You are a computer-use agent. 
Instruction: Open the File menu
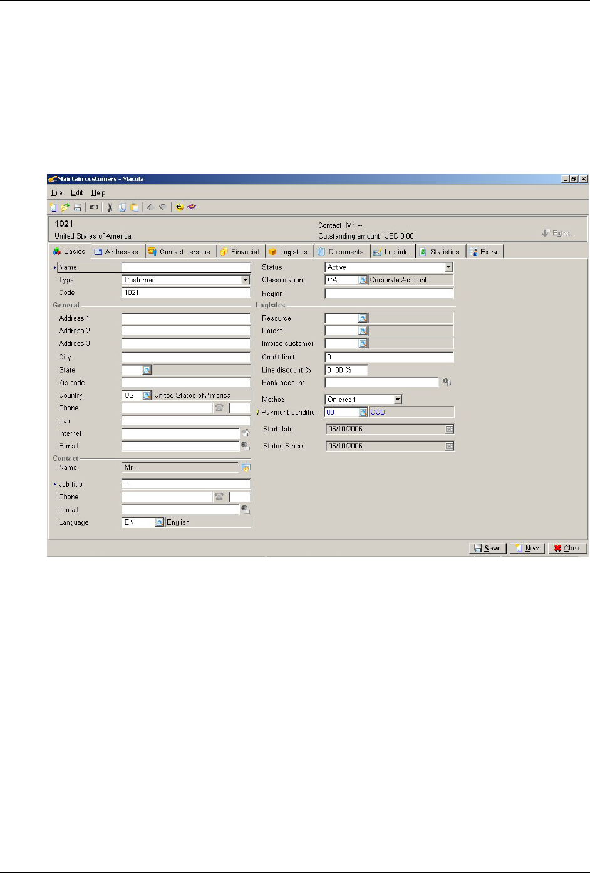tap(56, 193)
